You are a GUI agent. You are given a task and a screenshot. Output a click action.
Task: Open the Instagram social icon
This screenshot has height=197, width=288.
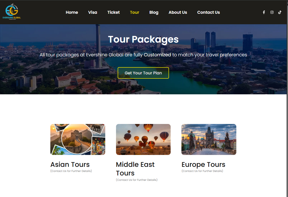click(x=272, y=12)
